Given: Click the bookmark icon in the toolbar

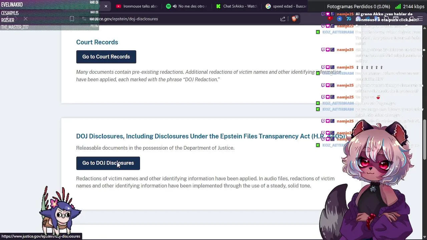Looking at the screenshot, I should (72, 19).
